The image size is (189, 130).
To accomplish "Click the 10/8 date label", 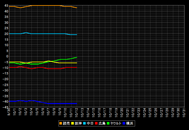I will [x=54, y=112].
